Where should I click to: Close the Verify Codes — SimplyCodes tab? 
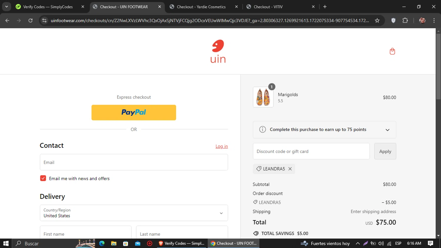[x=83, y=6]
